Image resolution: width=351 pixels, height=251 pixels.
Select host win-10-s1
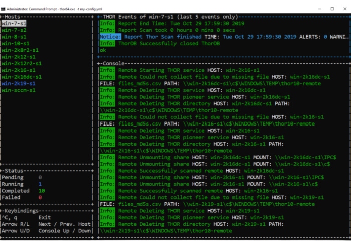16,43
